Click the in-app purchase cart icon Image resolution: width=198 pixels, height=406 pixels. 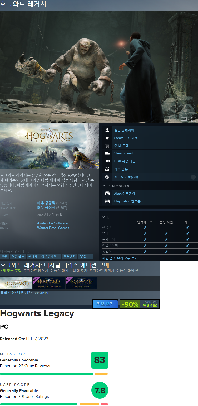[107, 146]
